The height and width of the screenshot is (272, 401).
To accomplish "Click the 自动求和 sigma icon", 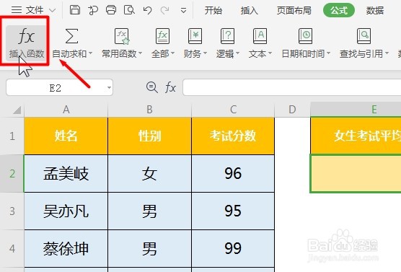I will pos(71,36).
